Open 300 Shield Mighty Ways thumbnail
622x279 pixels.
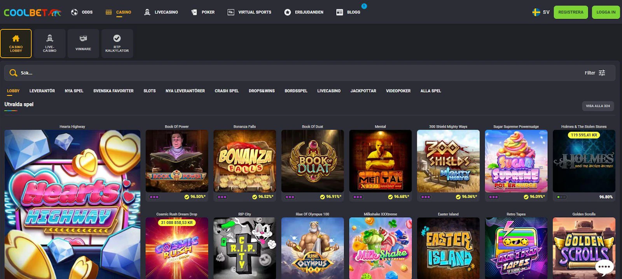click(448, 161)
